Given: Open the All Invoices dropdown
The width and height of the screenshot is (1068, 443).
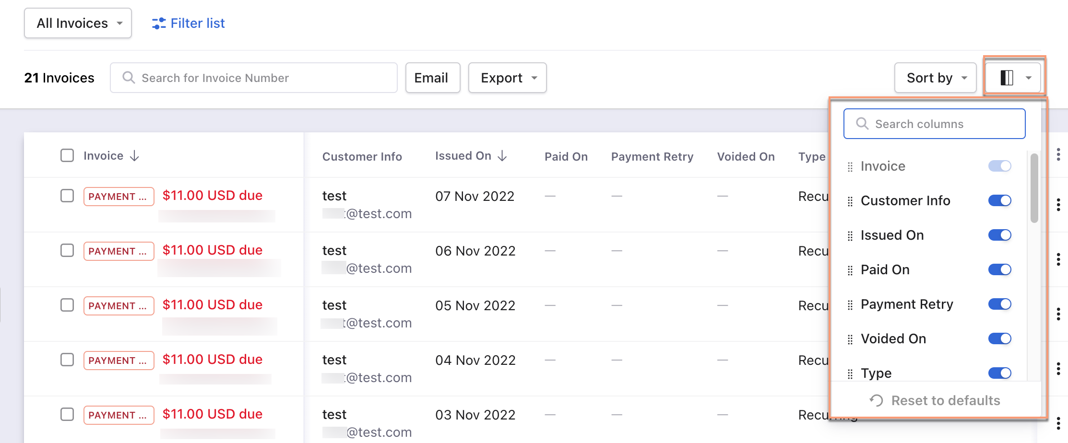Looking at the screenshot, I should click(x=78, y=23).
